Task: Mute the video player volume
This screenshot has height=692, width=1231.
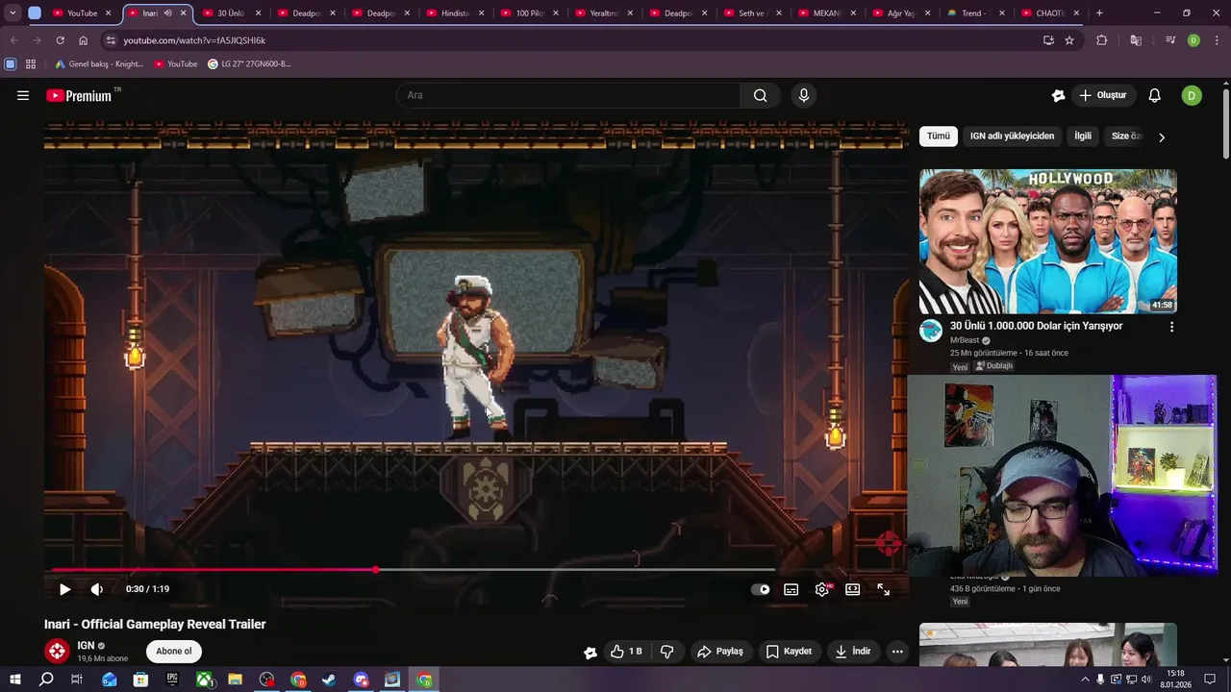Action: 97,589
